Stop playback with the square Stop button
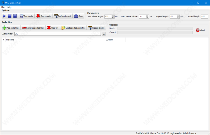Screen dimensions: 210x135 10,16
